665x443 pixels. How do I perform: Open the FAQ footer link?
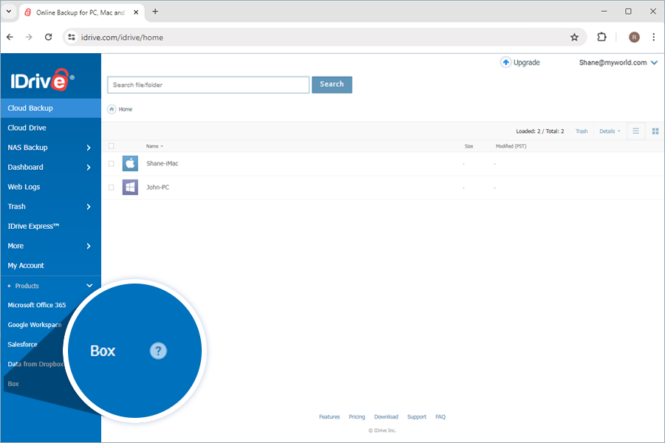pos(440,416)
